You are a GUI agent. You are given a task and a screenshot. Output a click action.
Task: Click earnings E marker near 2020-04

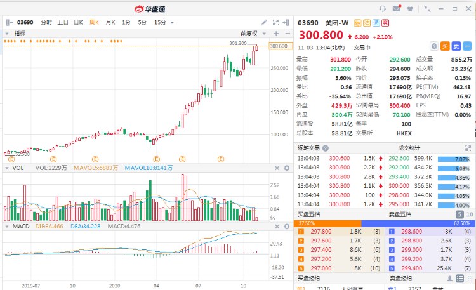click(x=156, y=159)
